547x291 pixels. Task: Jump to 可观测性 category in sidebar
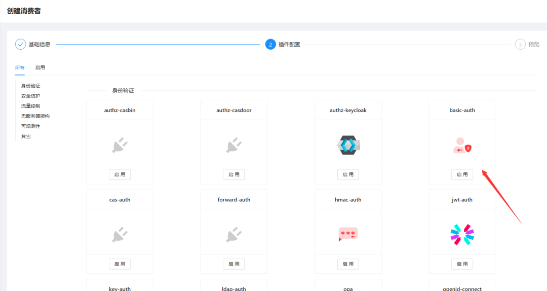point(31,126)
